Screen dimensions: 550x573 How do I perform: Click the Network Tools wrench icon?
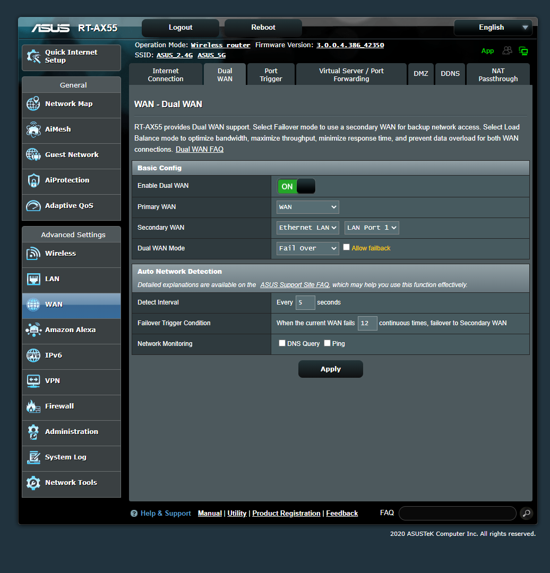coord(33,483)
